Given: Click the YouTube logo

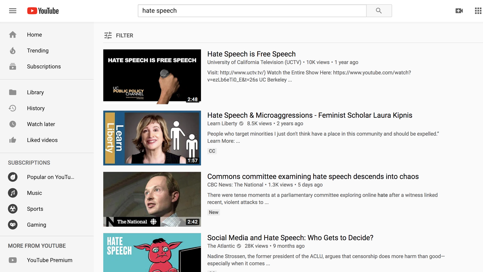Looking at the screenshot, I should tap(43, 11).
